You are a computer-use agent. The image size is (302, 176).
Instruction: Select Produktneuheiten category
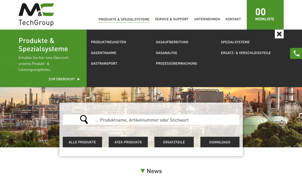(x=108, y=42)
